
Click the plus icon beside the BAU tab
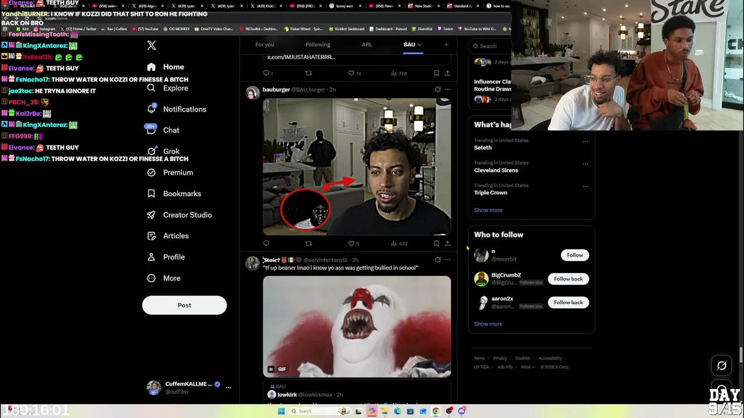click(x=446, y=45)
